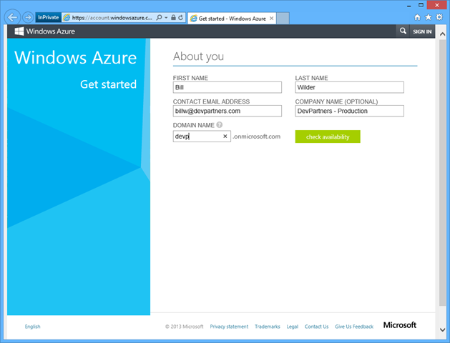Image resolution: width=450 pixels, height=343 pixels.
Task: Click the Domain Name help question icon
Action: coord(220,125)
